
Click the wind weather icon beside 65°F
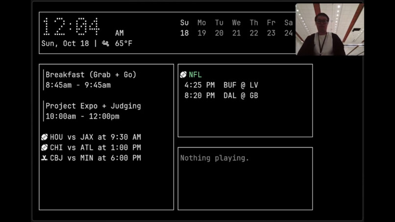[x=105, y=44]
